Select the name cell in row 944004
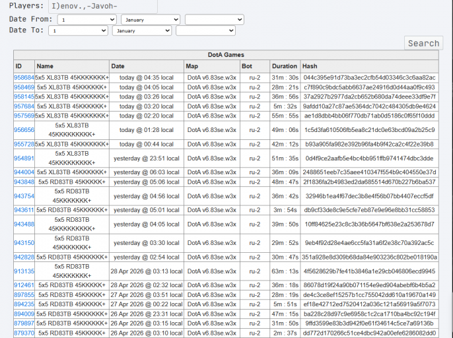The height and width of the screenshot is (338, 453). [x=72, y=172]
